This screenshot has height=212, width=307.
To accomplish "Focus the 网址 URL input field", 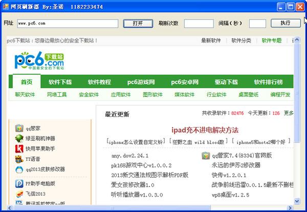I will 67,24.
